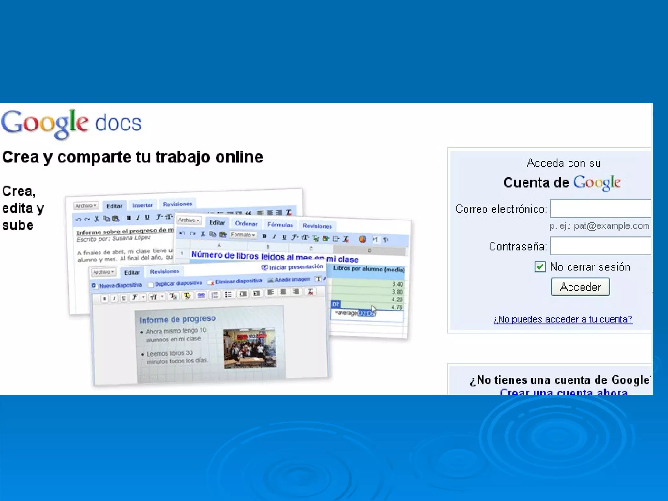Click the Nueva diapositiva icon
The width and height of the screenshot is (668, 501).
pos(94,286)
